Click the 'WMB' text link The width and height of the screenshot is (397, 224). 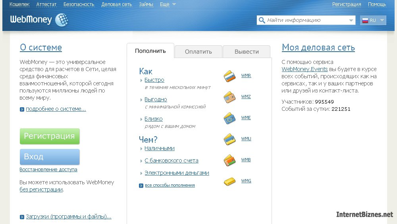(x=246, y=160)
